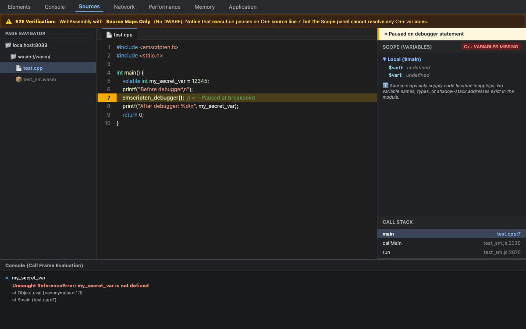Image resolution: width=526 pixels, height=329 pixels.
Task: Click the SCOPE (VARIABLES) header
Action: (407, 47)
